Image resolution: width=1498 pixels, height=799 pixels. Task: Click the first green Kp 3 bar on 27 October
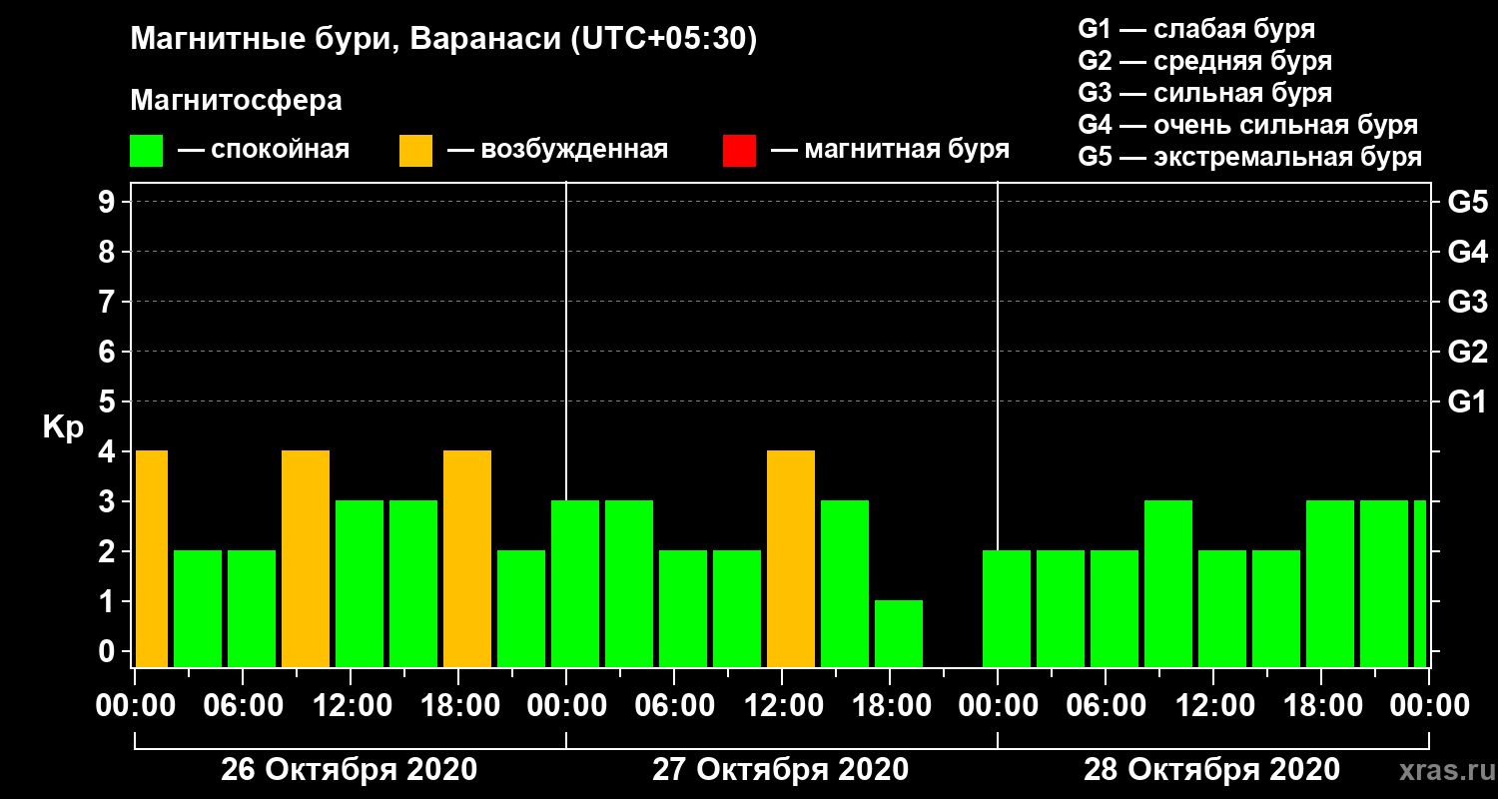(575, 584)
